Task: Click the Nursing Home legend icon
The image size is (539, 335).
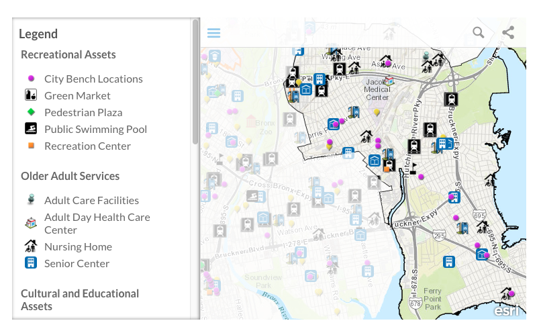Action: pos(30,246)
